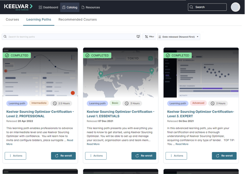The height and width of the screenshot is (174, 245).
Task: Re-enroll in Level 1 ESSENTIALS path
Action: 144,156
